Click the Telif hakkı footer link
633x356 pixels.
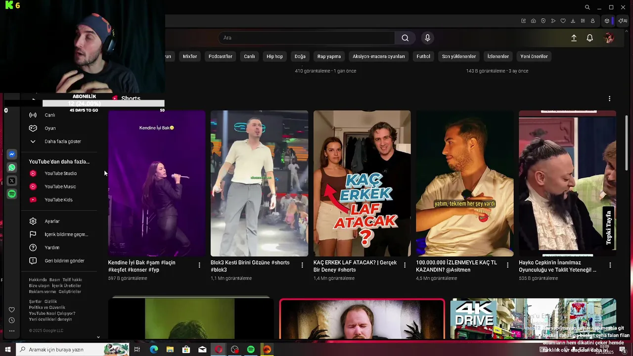(x=72, y=280)
